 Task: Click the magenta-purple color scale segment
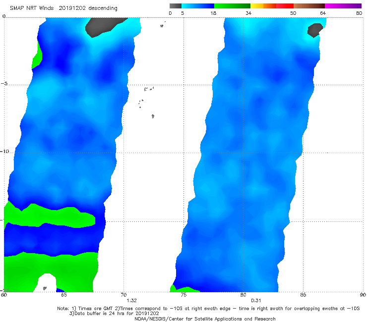(x=343, y=6)
